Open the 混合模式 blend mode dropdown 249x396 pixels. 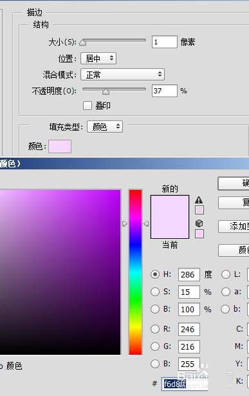[123, 75]
